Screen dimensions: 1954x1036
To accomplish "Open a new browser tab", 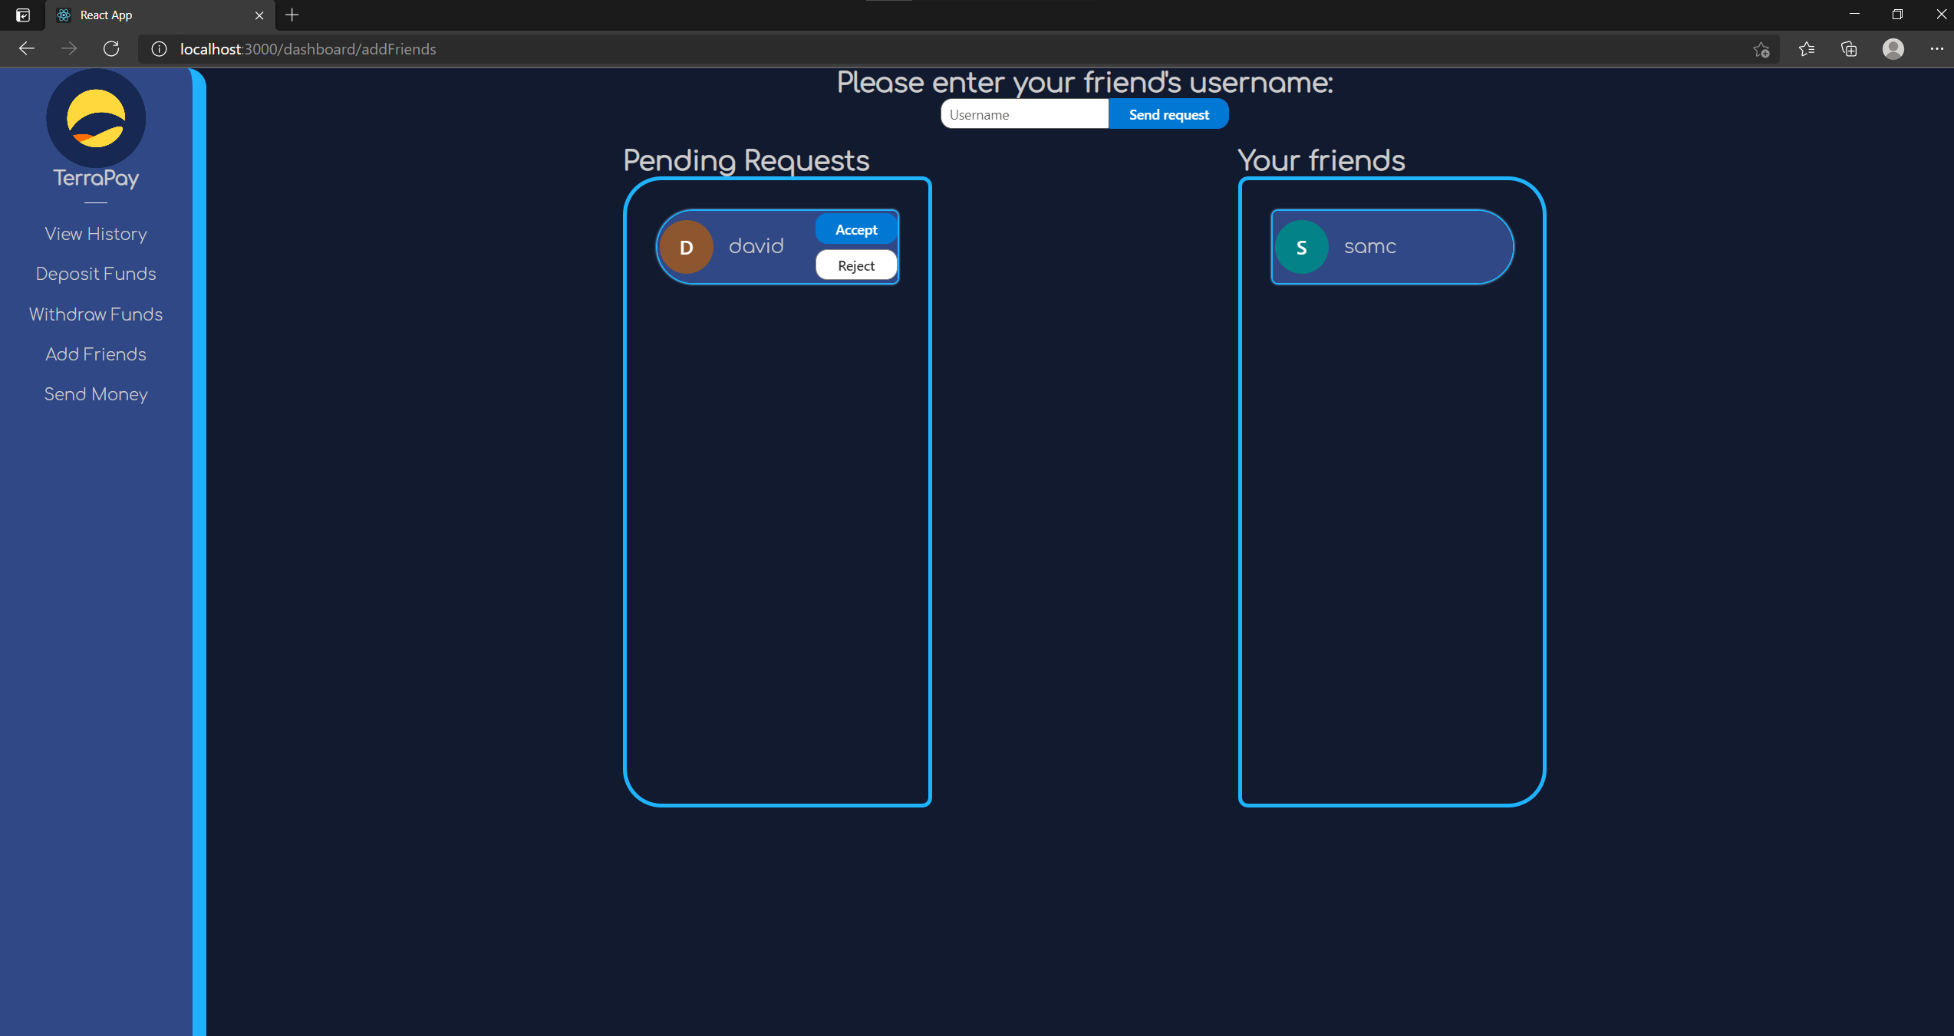I will (292, 15).
